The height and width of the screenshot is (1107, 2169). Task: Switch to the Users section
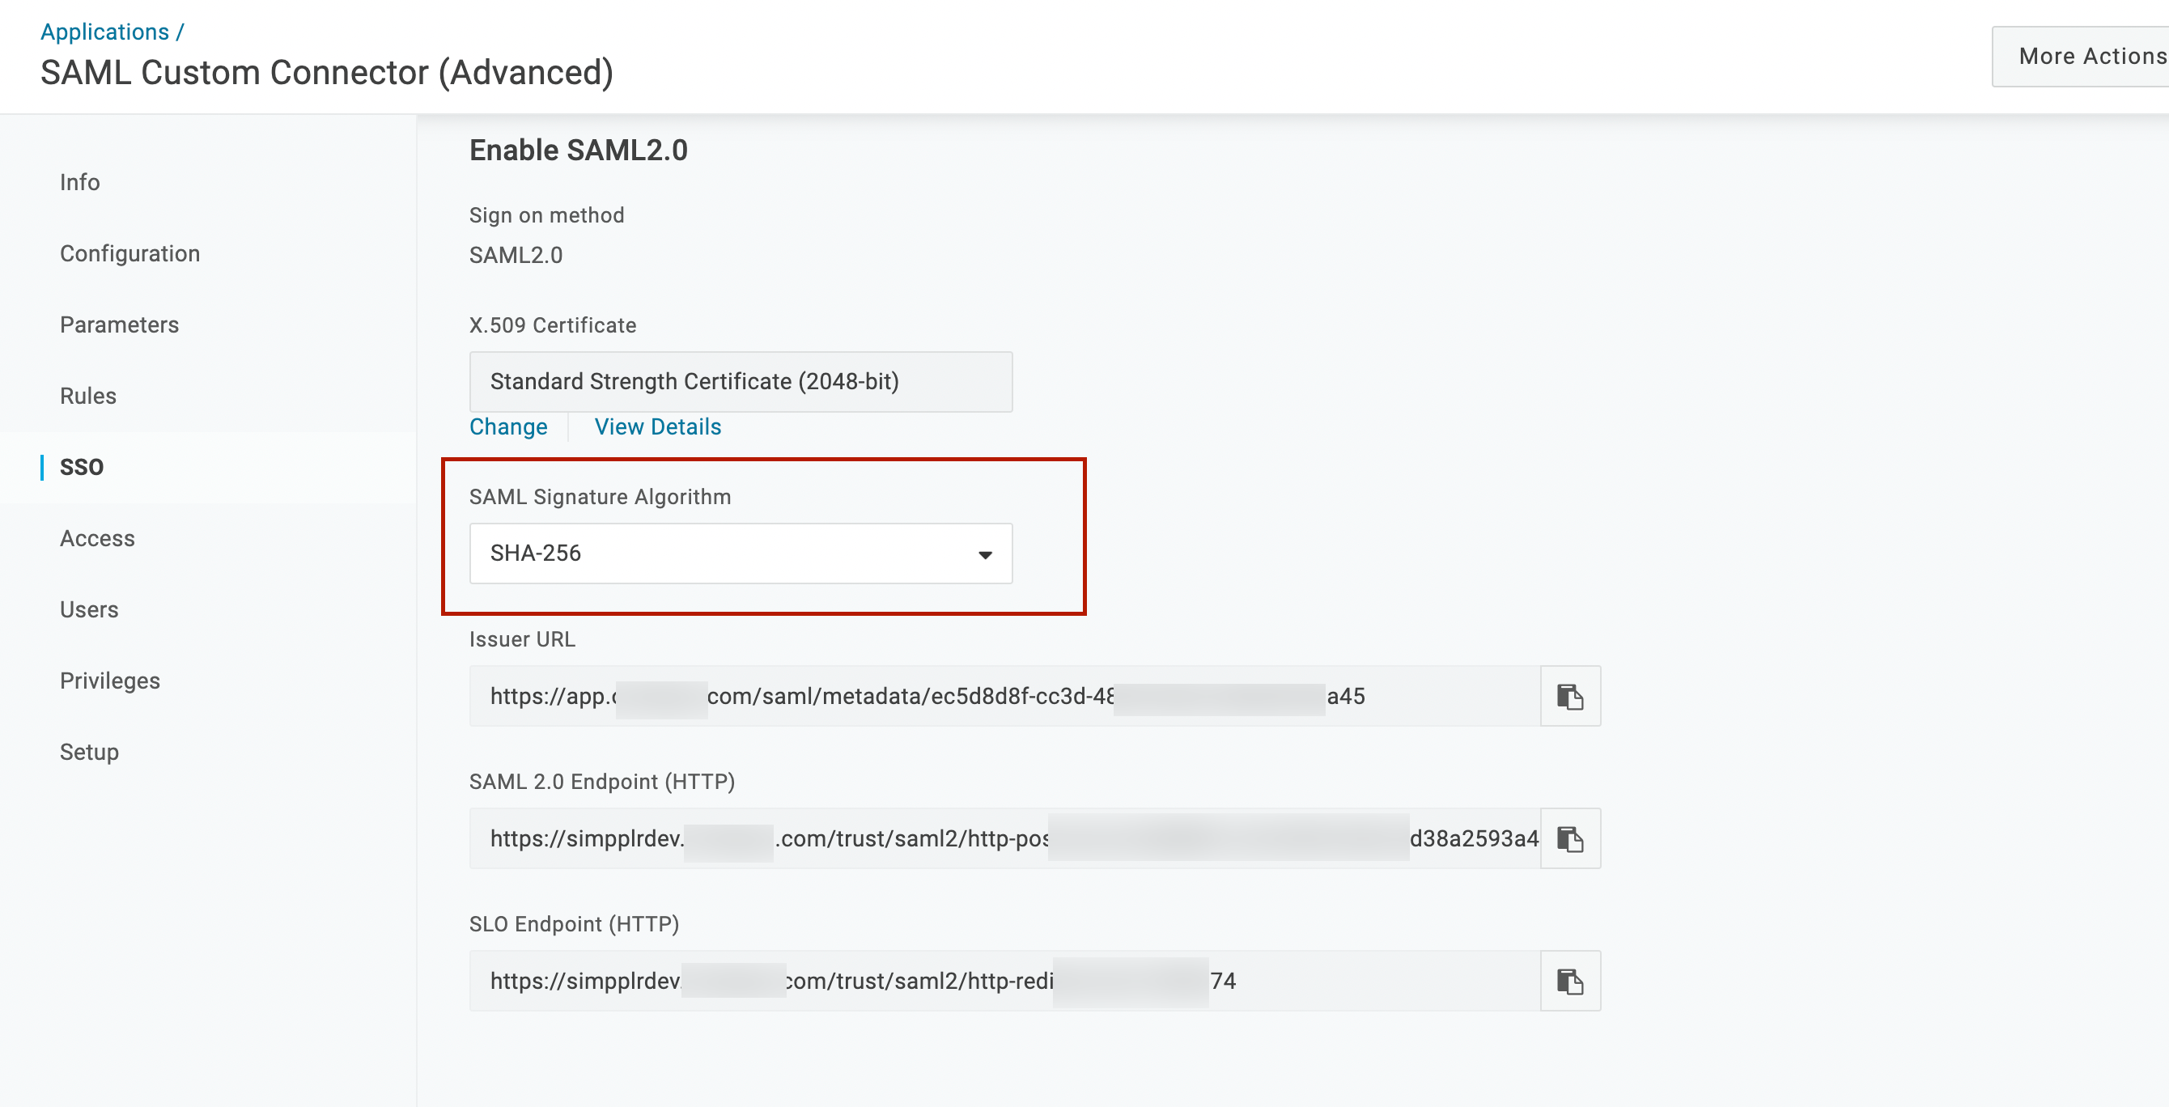tap(88, 609)
